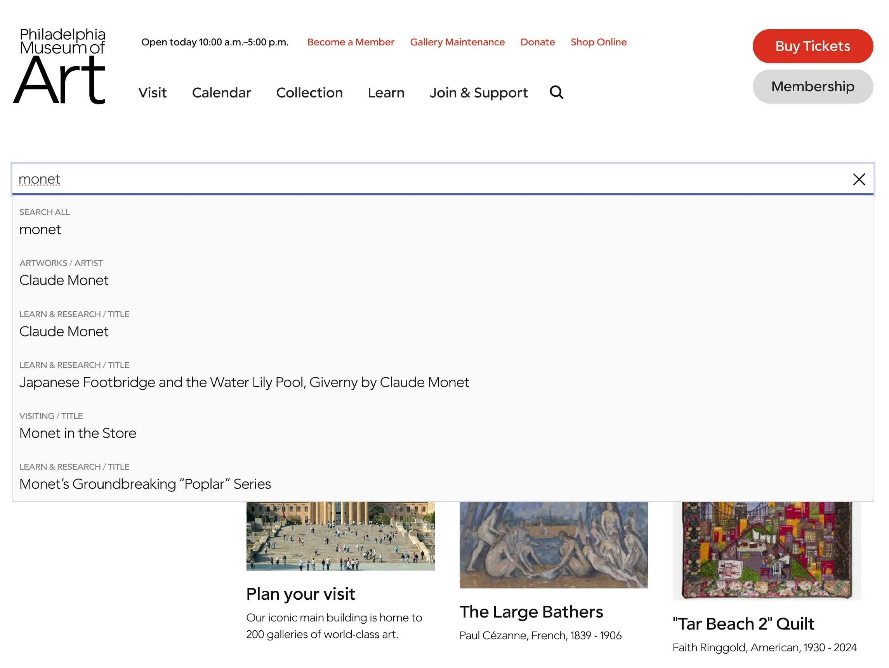The width and height of the screenshot is (889, 668).
Task: Choose the Artworks / Artist Claude Monet suggestion
Action: coord(64,280)
